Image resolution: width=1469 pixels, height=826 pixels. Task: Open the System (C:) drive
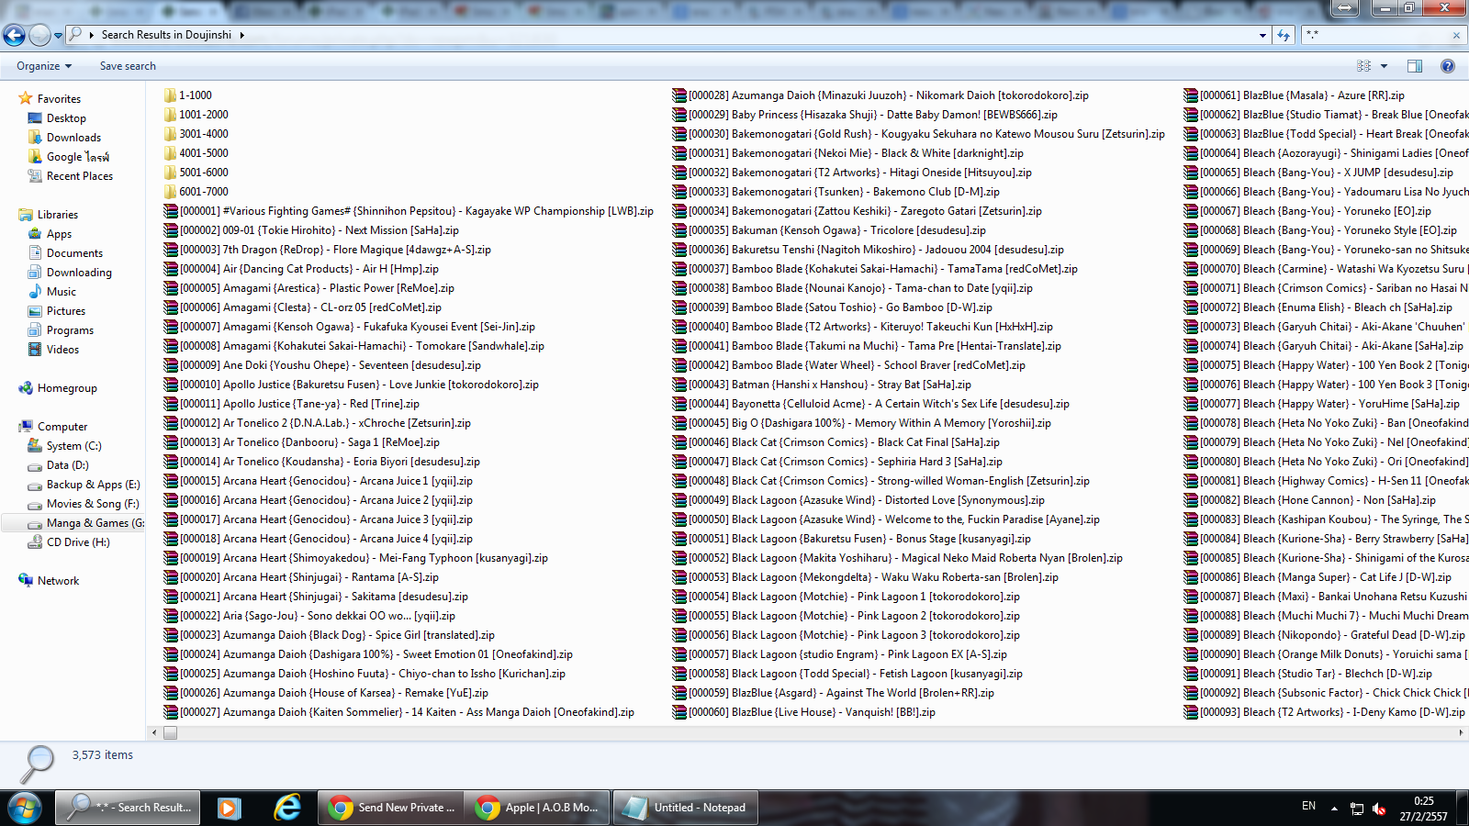(x=73, y=446)
